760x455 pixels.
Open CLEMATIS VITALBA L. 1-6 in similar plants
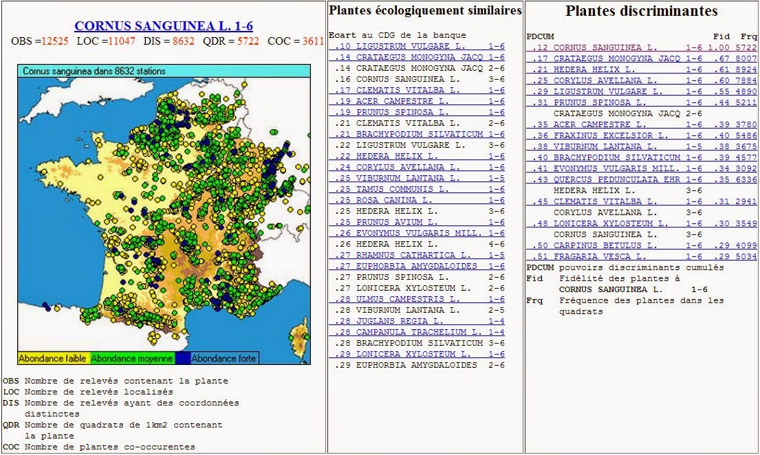416,90
